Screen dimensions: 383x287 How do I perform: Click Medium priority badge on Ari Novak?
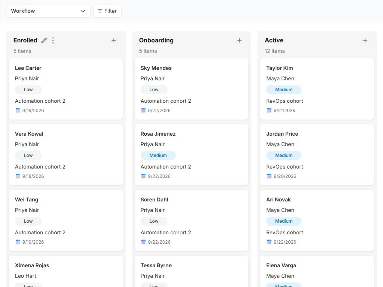pyautogui.click(x=284, y=221)
